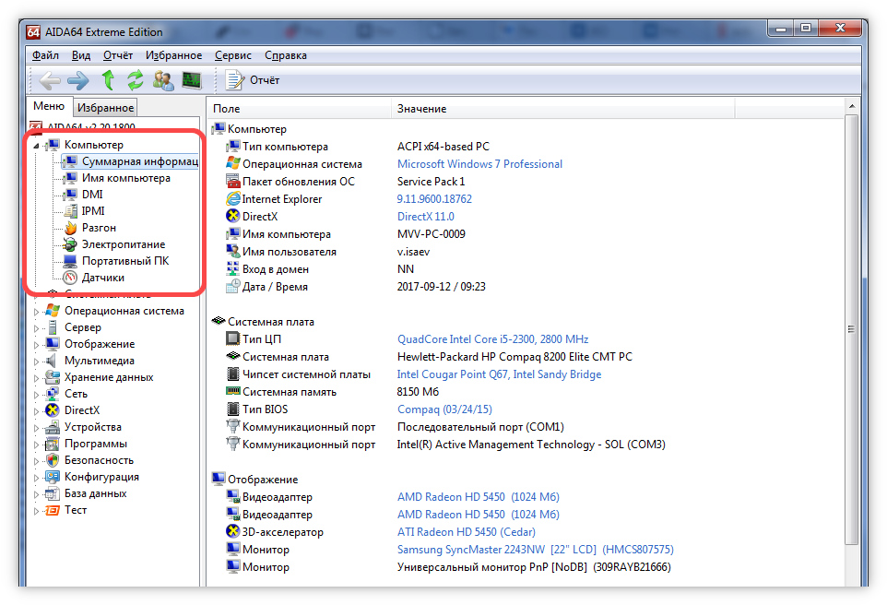Collapse the Компьютер tree node
Viewport: 887px width, 605px height.
point(37,146)
